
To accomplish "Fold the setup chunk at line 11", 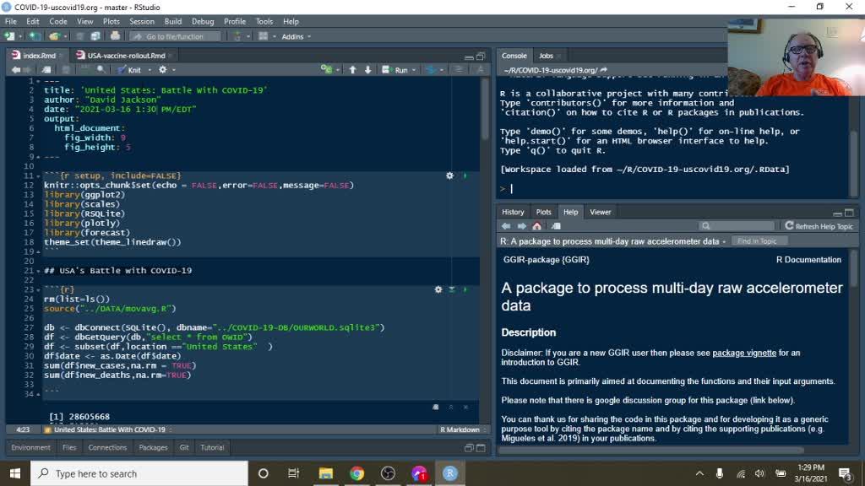I will [38, 175].
